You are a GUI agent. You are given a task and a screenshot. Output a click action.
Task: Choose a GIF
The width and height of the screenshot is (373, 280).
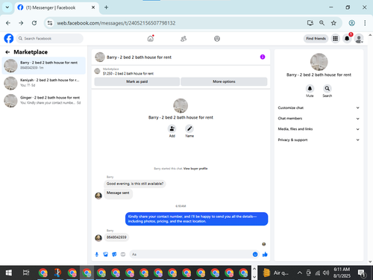pos(123,255)
